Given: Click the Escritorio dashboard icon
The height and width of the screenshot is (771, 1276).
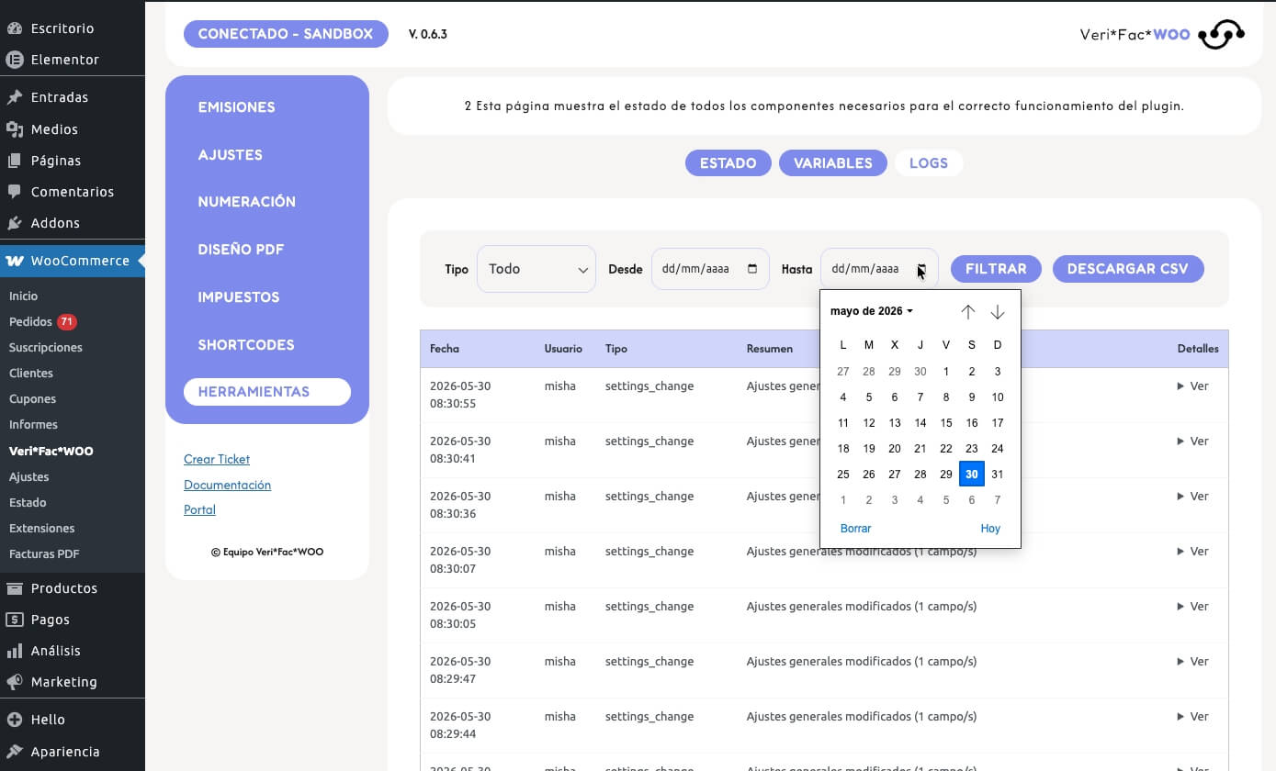Looking at the screenshot, I should coord(15,28).
